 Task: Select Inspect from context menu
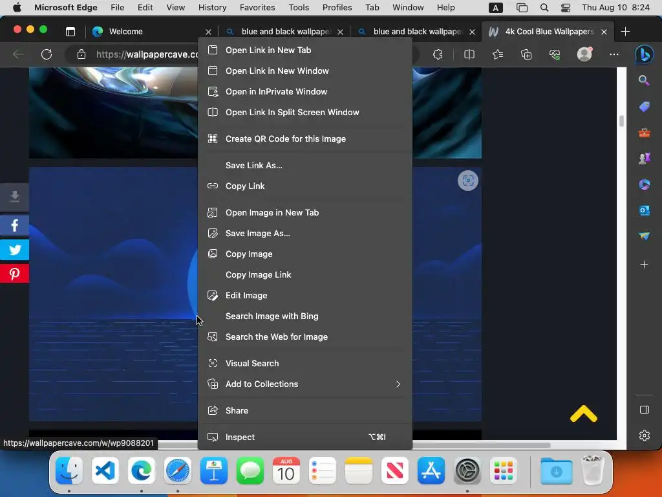point(305,437)
